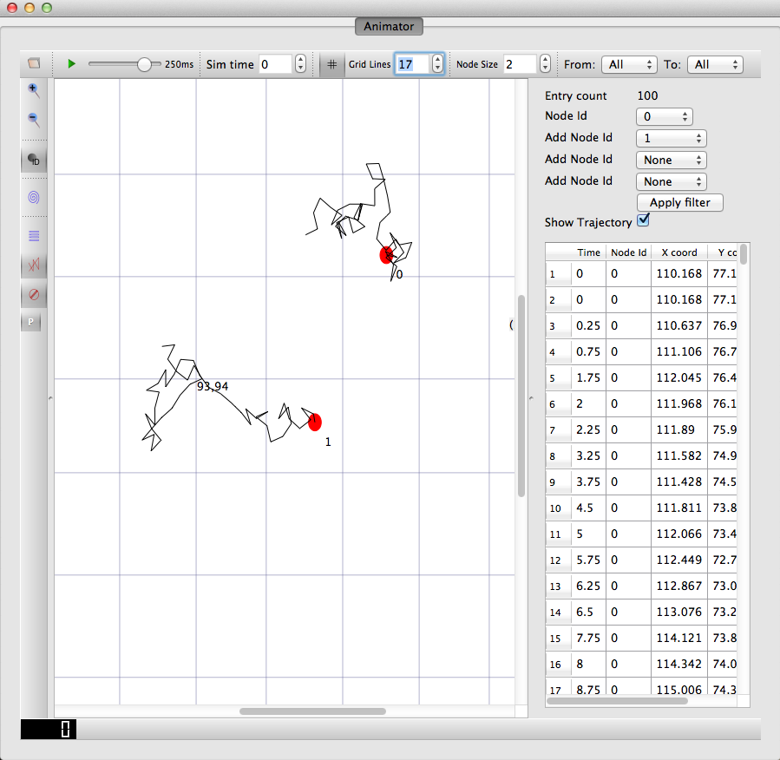Click the red crossed-arrows packet icon
This screenshot has width=780, height=760.
coord(33,265)
